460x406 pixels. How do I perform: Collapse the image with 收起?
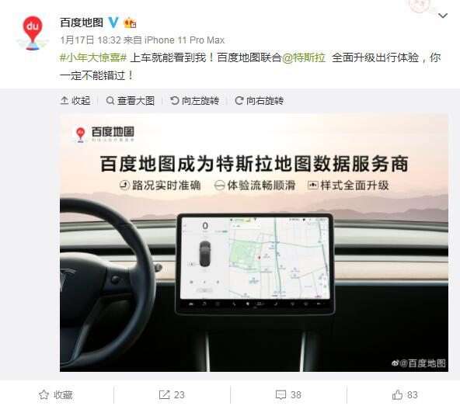(75, 101)
